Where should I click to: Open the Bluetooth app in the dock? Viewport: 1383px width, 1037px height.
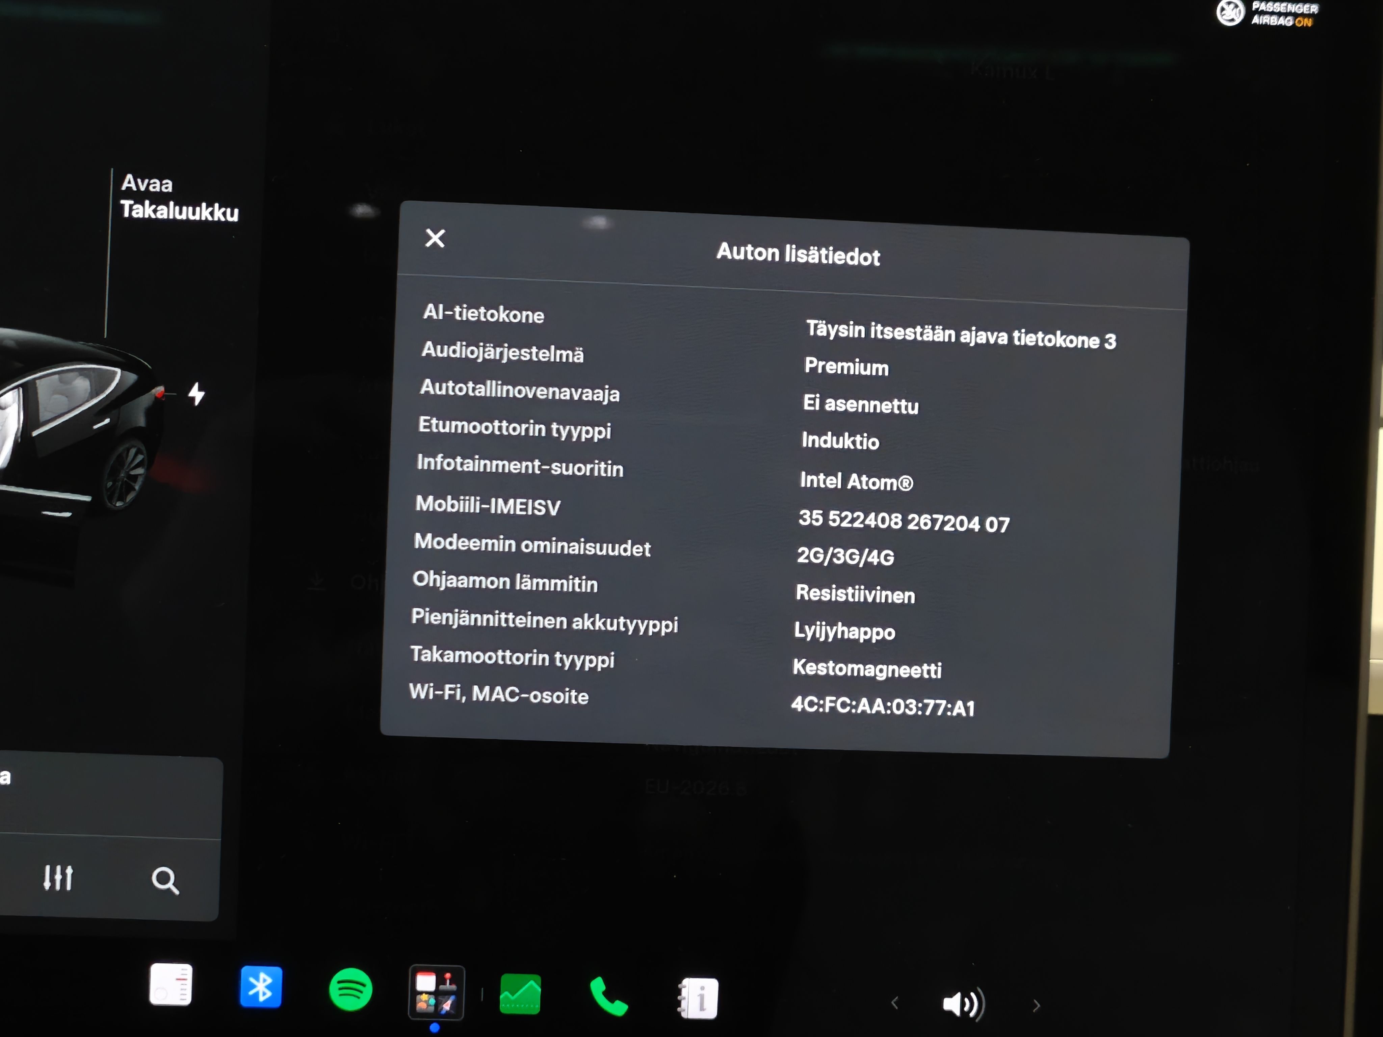click(261, 987)
